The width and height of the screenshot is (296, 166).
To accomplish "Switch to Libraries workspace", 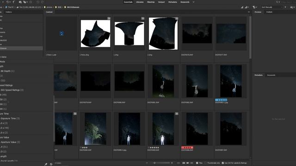I will pyautogui.click(x=140, y=2).
